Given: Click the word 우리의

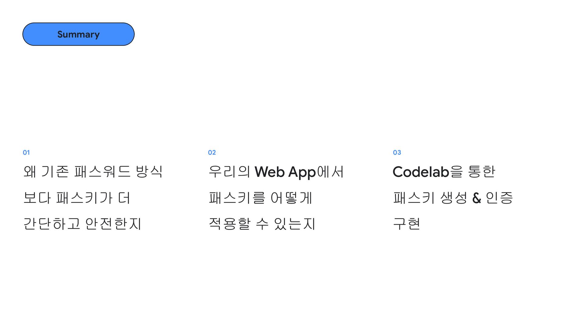Looking at the screenshot, I should [229, 172].
